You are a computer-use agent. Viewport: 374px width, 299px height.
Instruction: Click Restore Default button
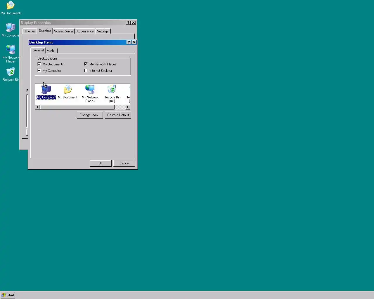118,115
